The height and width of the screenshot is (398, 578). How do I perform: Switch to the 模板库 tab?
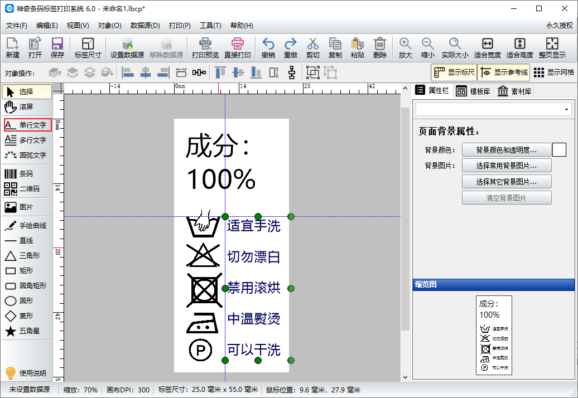pyautogui.click(x=473, y=91)
